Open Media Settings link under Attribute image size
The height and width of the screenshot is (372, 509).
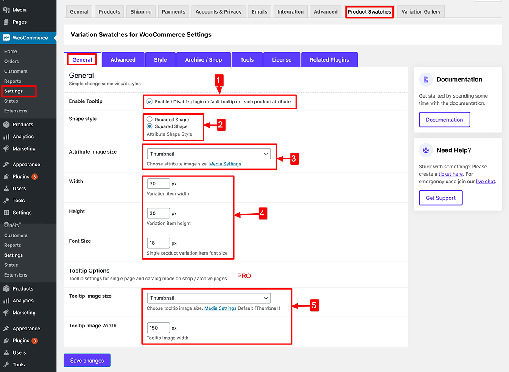pos(225,164)
